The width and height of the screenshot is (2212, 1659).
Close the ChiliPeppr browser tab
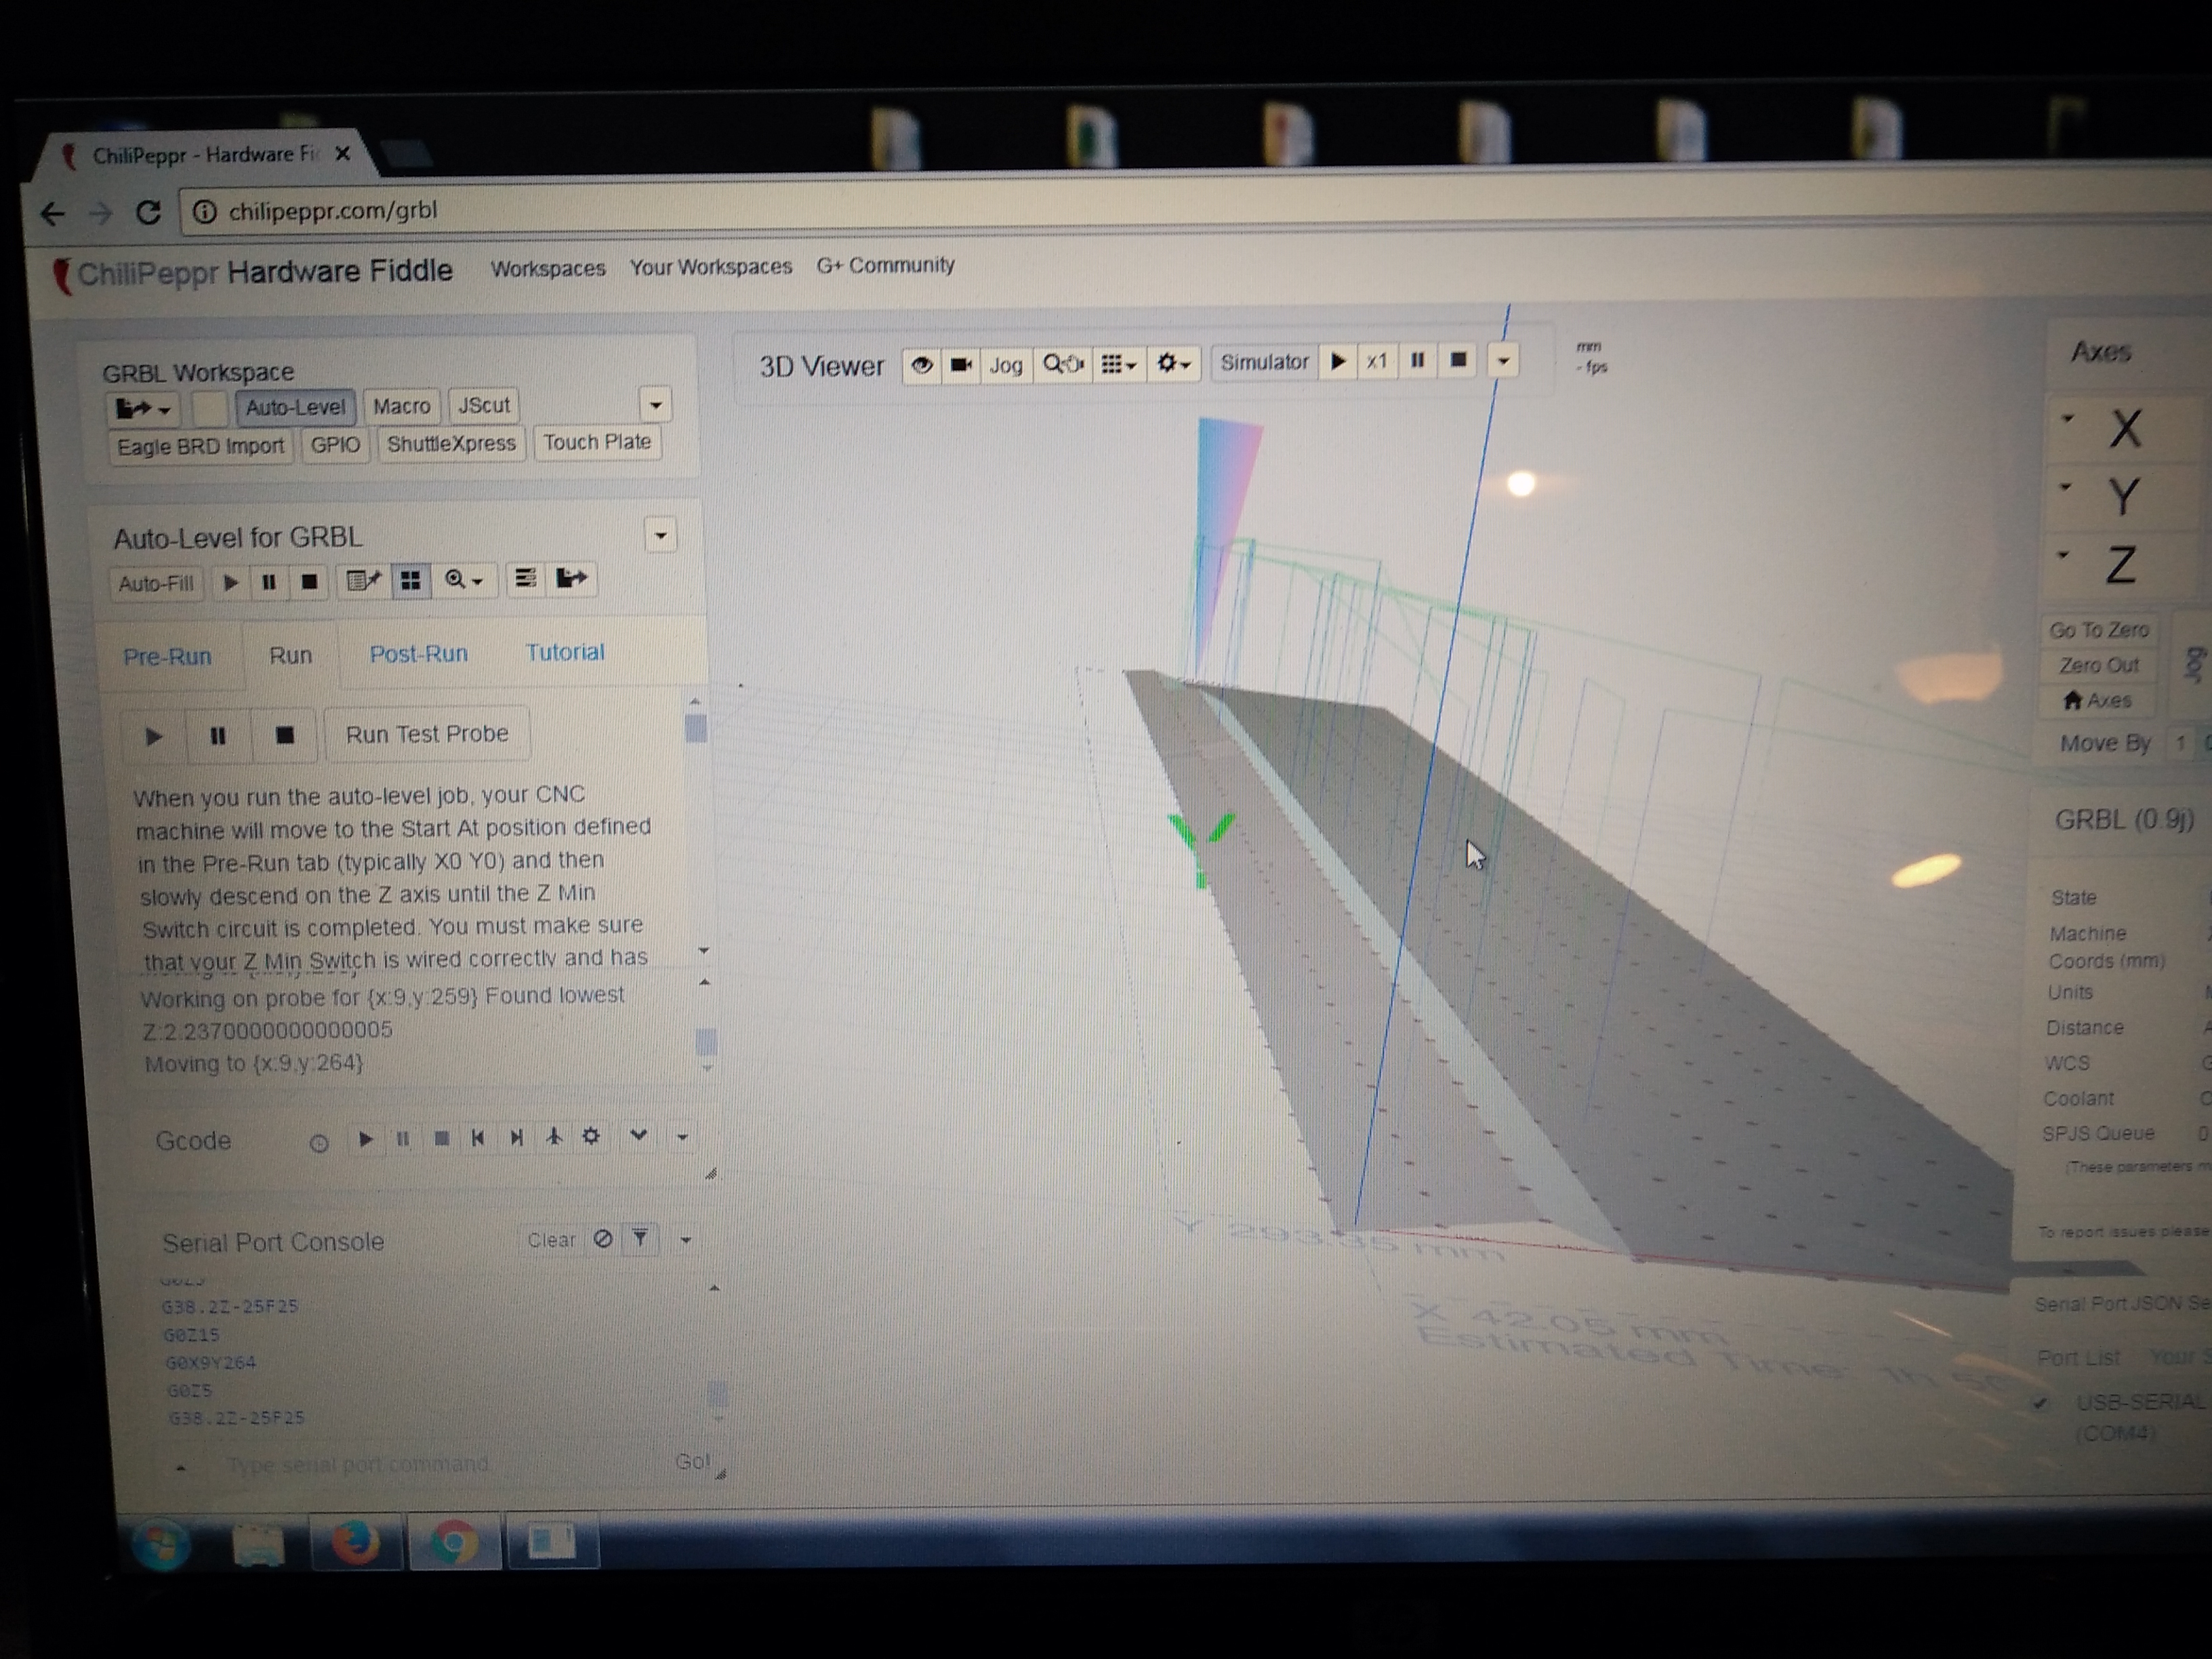(x=342, y=154)
